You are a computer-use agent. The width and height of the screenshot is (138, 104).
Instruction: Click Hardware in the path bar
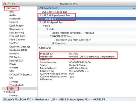tap(41, 99)
